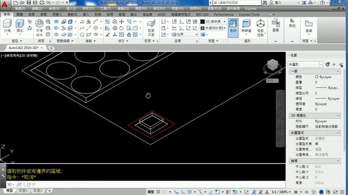
Task: Select the Circle tool in the draw panel
Action: point(96,28)
